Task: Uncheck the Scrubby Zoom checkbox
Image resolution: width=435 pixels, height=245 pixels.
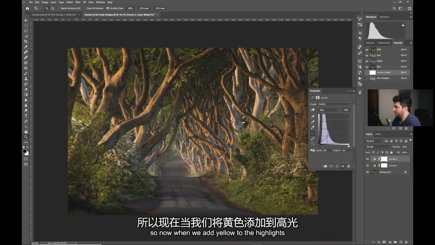Action: point(108,8)
